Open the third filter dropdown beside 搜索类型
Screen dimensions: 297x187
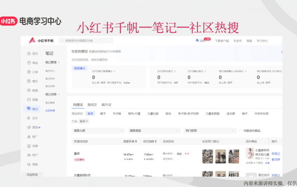pos(210,130)
